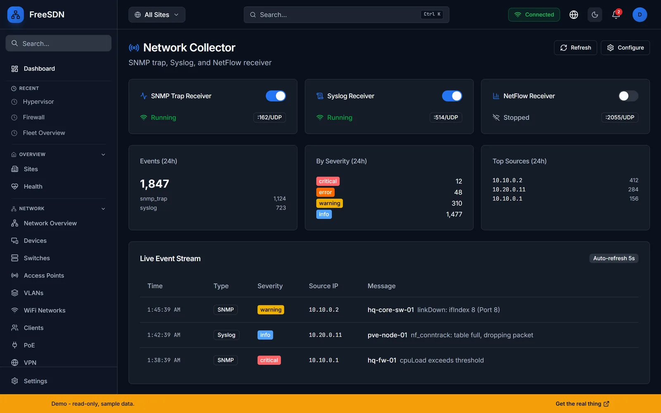Go to Dashboard in sidebar
This screenshot has height=413, width=661.
tap(39, 69)
